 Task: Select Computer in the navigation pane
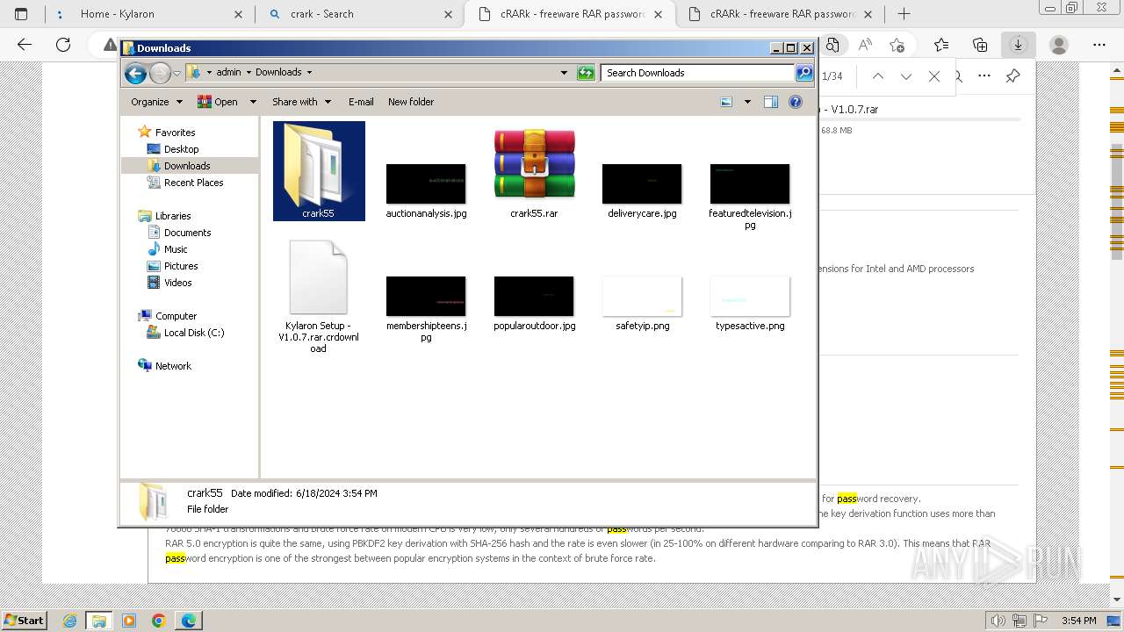tap(176, 316)
